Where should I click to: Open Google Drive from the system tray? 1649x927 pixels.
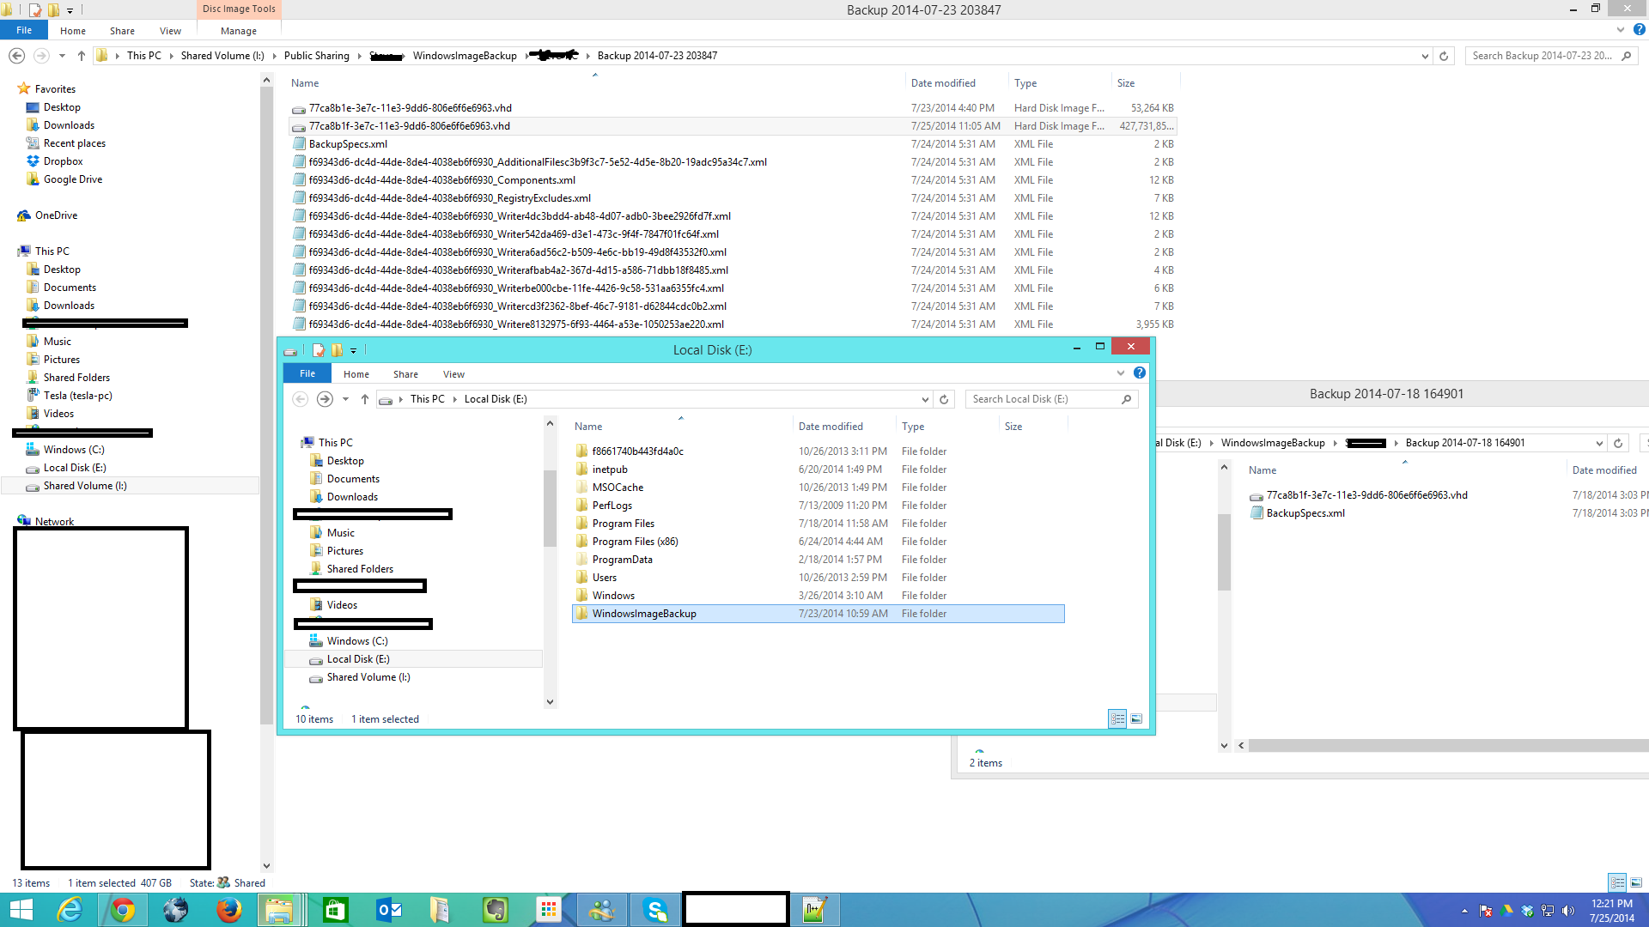[1506, 909]
